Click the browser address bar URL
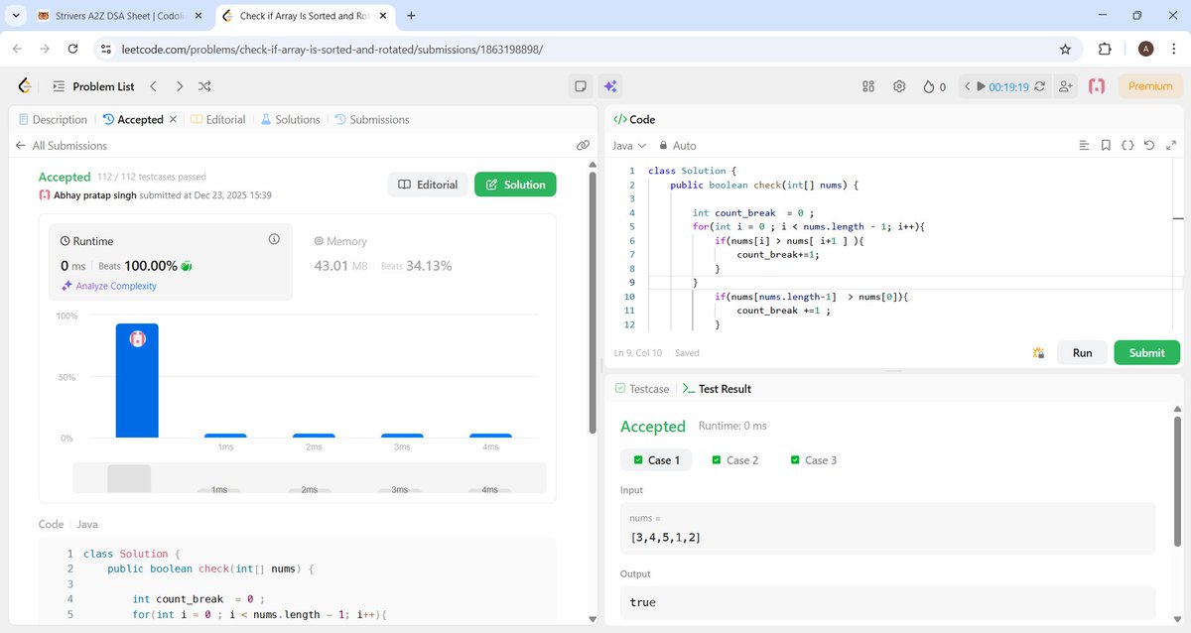This screenshot has width=1191, height=633. (332, 49)
